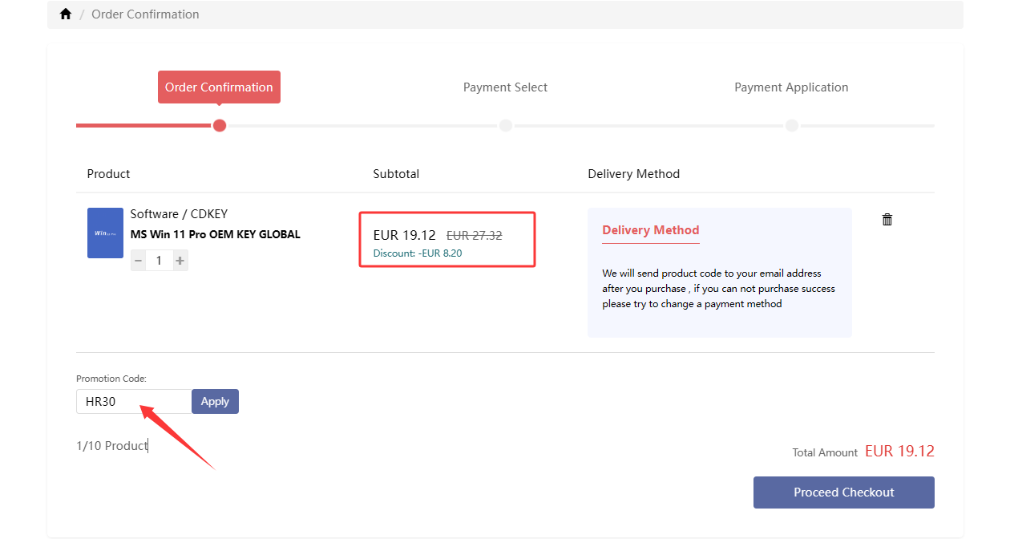Decrease quantity with the minus button
The image size is (1010, 539).
[x=138, y=261]
